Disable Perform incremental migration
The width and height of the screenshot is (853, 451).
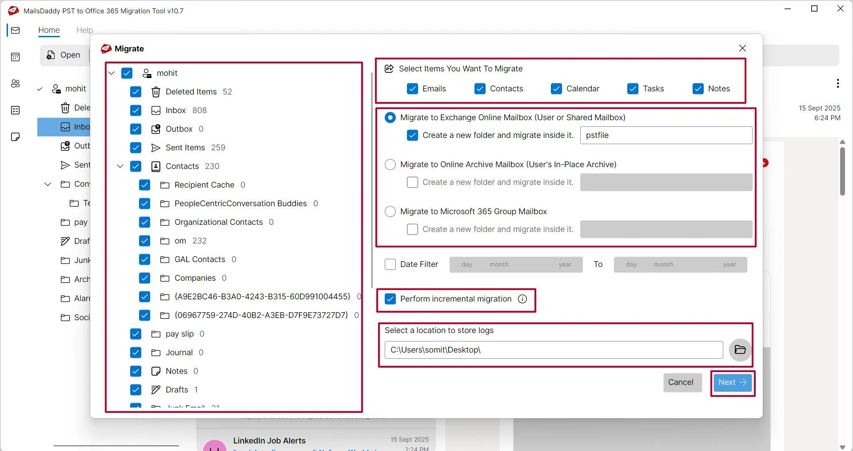coord(390,299)
